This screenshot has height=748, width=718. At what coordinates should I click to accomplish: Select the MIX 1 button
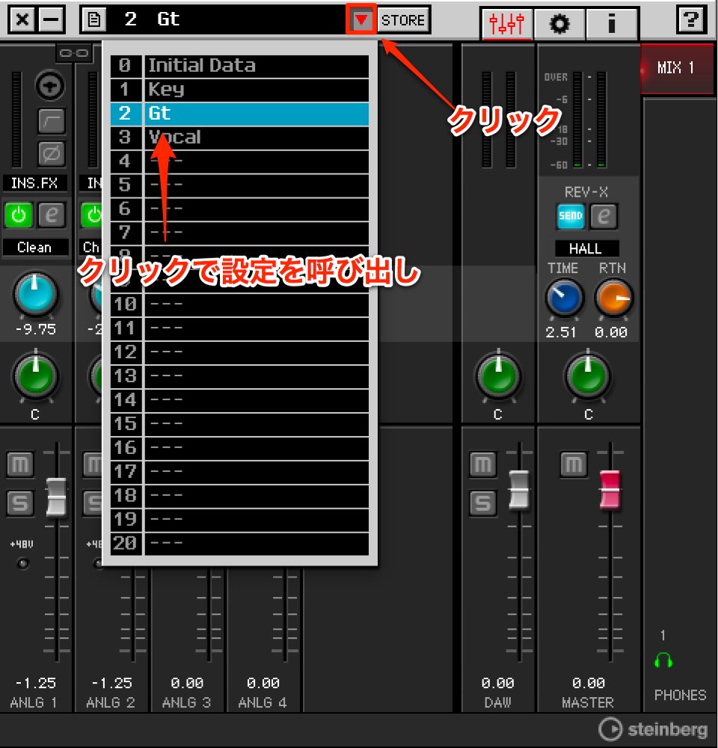pos(677,68)
